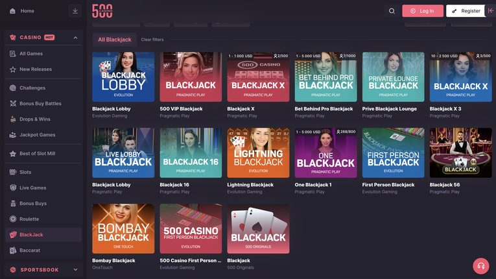
Task: Open Challenges menu item
Action: click(x=43, y=88)
